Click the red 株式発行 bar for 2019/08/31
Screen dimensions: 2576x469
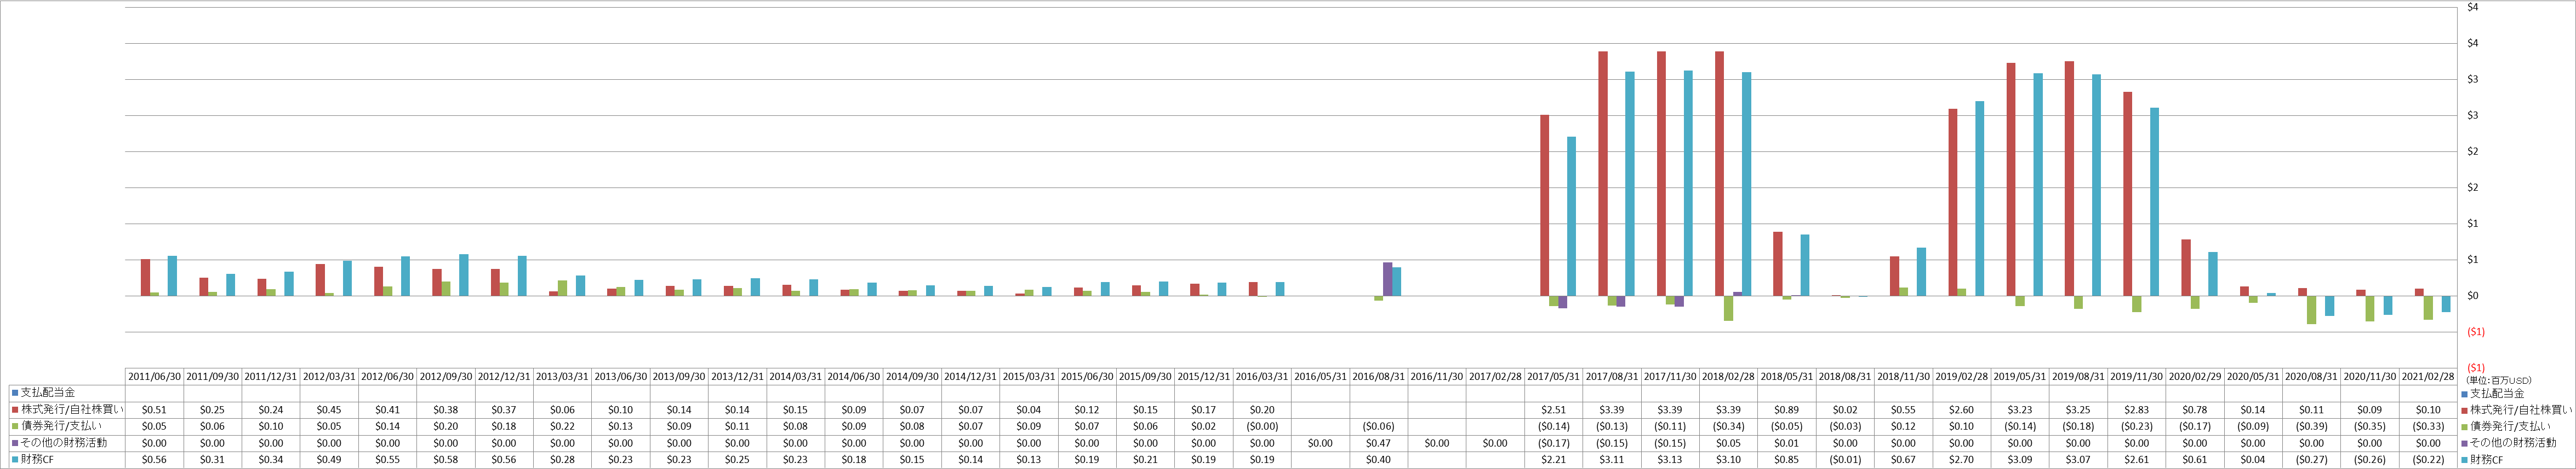tap(2069, 179)
